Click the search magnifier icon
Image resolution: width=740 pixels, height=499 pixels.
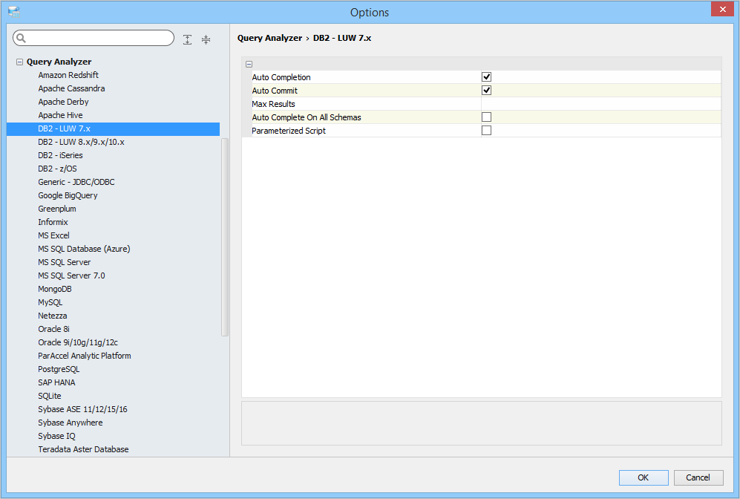[22, 38]
